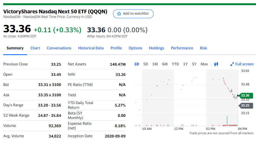Image resolution: width=256 pixels, height=141 pixels.
Task: Click the Volume value 92,369
Action: [x=55, y=126]
